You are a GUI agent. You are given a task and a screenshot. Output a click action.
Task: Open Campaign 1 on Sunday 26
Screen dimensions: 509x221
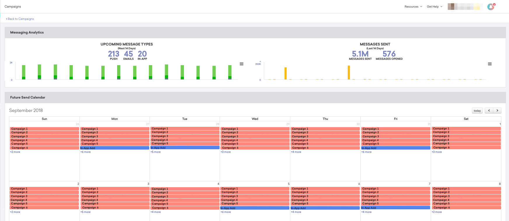tap(44, 129)
